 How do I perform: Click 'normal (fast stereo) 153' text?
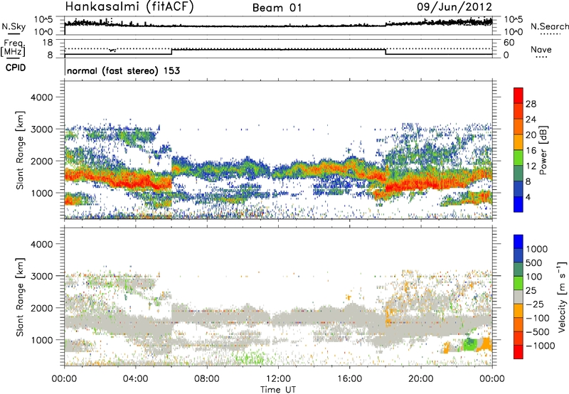[123, 70]
